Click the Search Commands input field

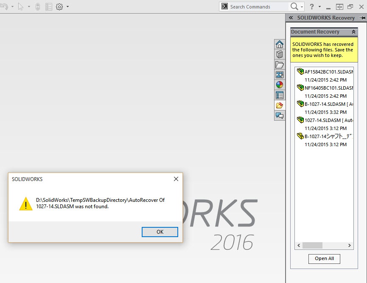[259, 7]
